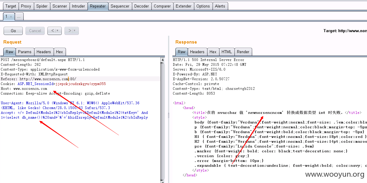The height and width of the screenshot is (183, 367).
Task: Go forward to the next request in history
Action: pyautogui.click(x=70, y=31)
